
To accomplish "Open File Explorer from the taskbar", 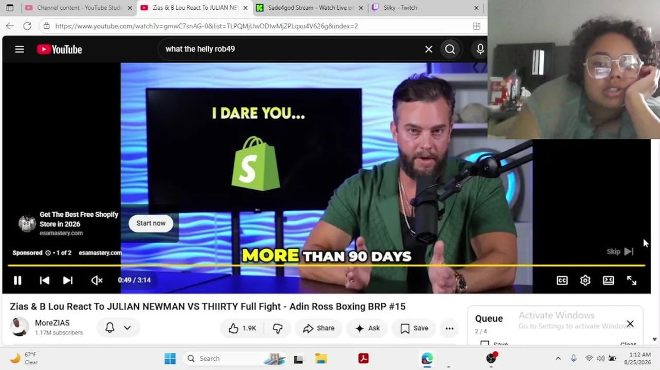I will (x=321, y=359).
